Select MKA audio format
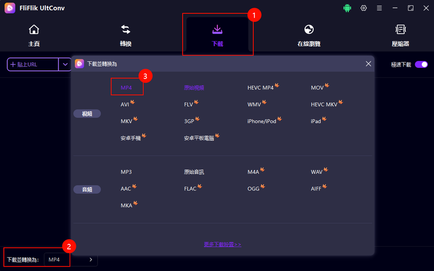 pyautogui.click(x=126, y=205)
